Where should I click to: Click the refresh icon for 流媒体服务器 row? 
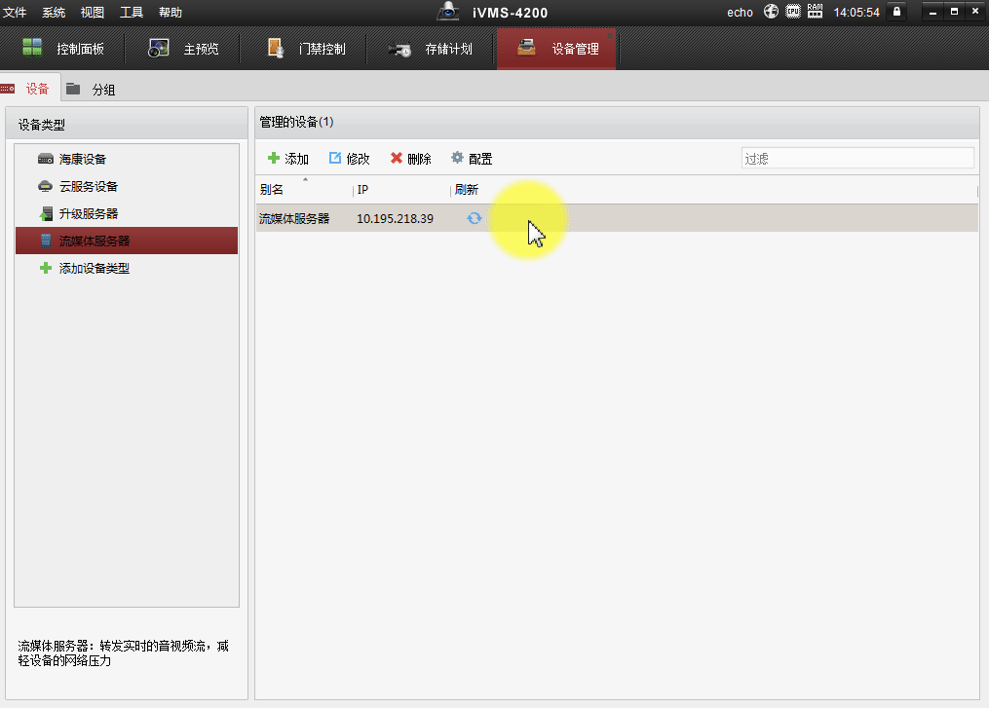click(x=474, y=218)
